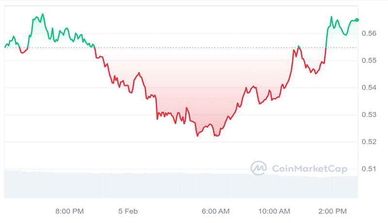Click the lowest red trough near 0.52
Screen dimensions: 388x223
[197, 136]
